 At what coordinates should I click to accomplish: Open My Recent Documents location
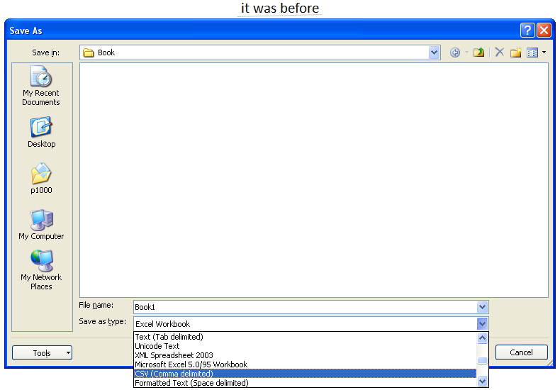pyautogui.click(x=41, y=87)
